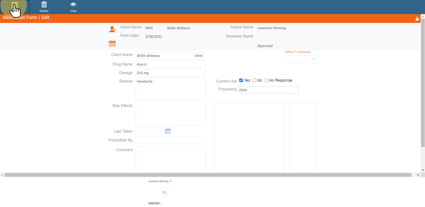Click the Prescribed By input field
The height and width of the screenshot is (207, 425).
[170, 140]
